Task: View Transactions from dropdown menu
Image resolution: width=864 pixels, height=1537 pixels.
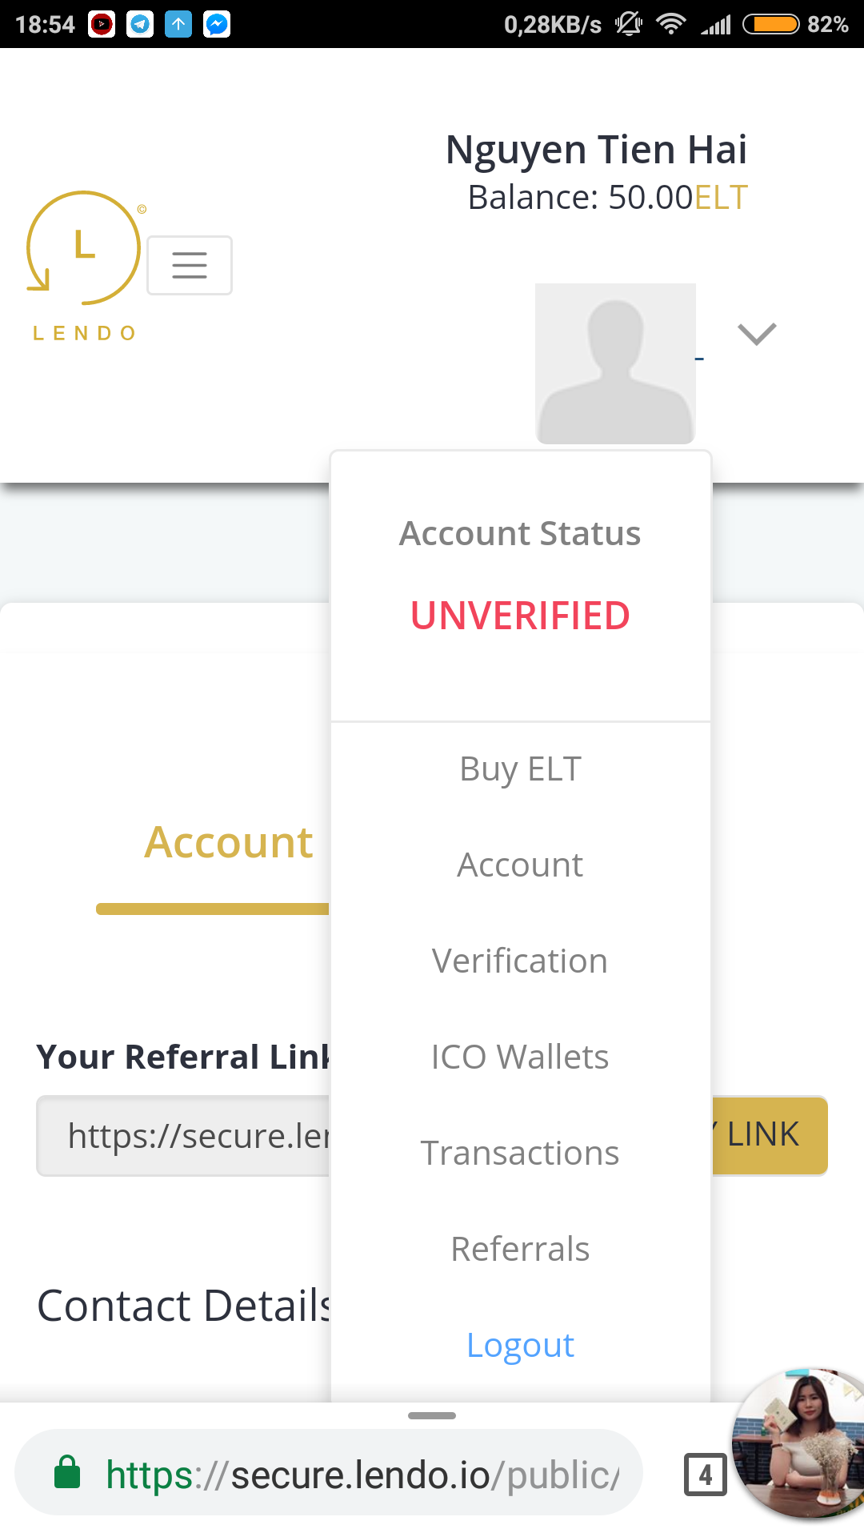Action: 520,1154
